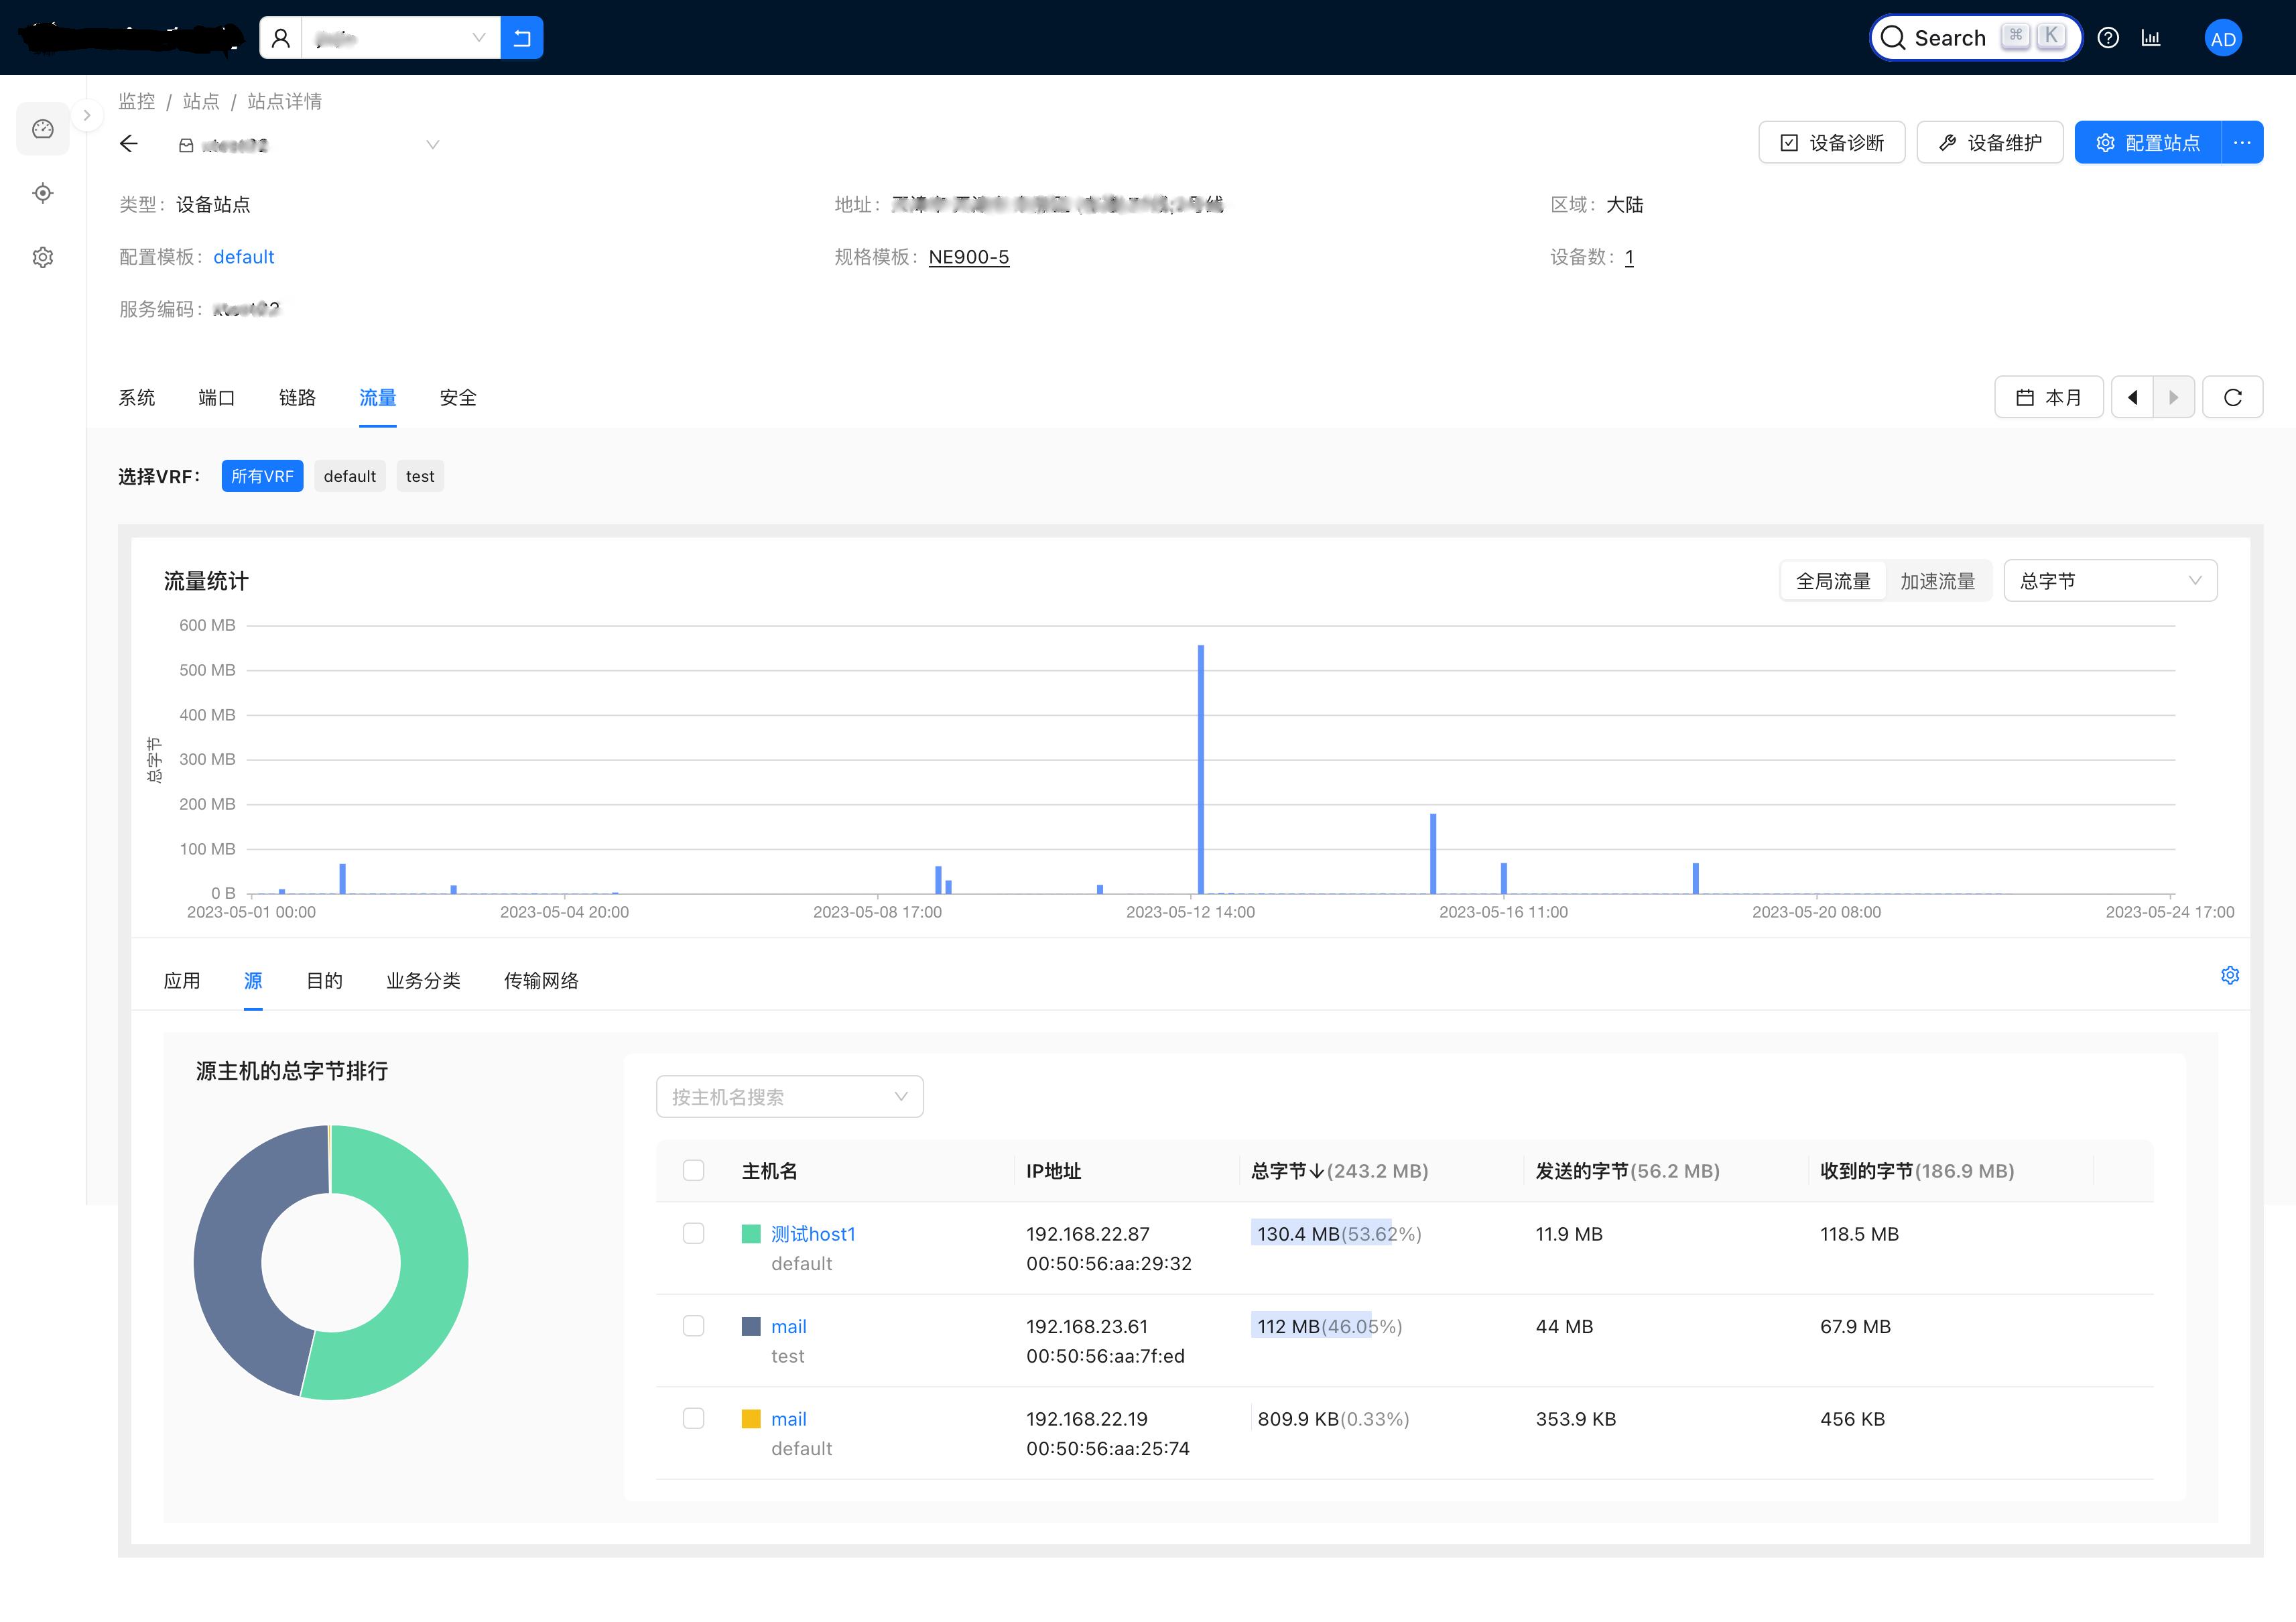Switch to the 应用 sub-tab
The image size is (2296, 1622).
(181, 981)
